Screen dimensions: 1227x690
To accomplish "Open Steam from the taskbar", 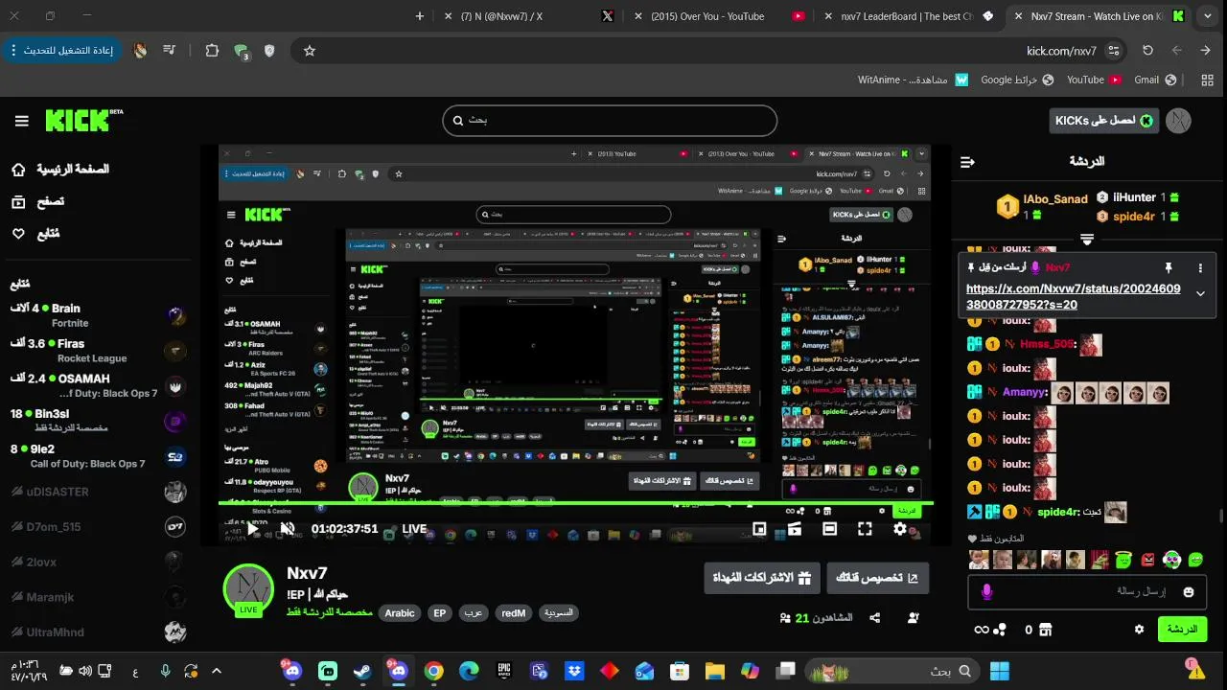I will click(363, 671).
